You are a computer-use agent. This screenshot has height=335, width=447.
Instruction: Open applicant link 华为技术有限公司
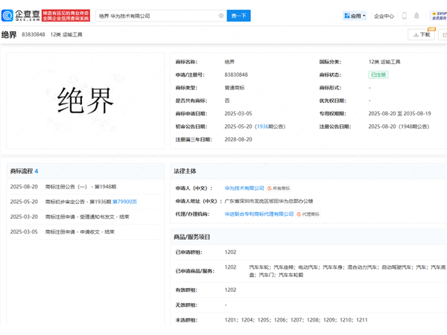click(244, 188)
